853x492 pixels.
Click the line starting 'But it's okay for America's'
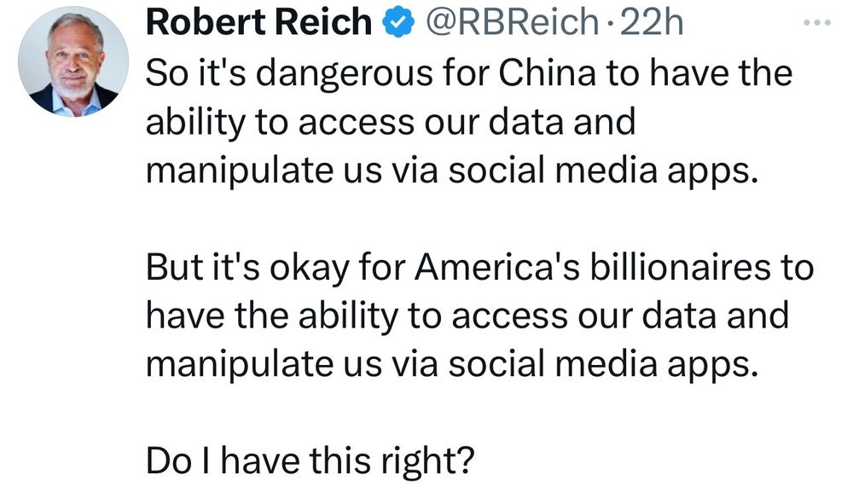(479, 268)
